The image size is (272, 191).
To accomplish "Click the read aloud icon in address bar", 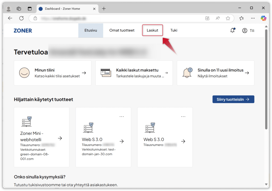I will 218,18.
